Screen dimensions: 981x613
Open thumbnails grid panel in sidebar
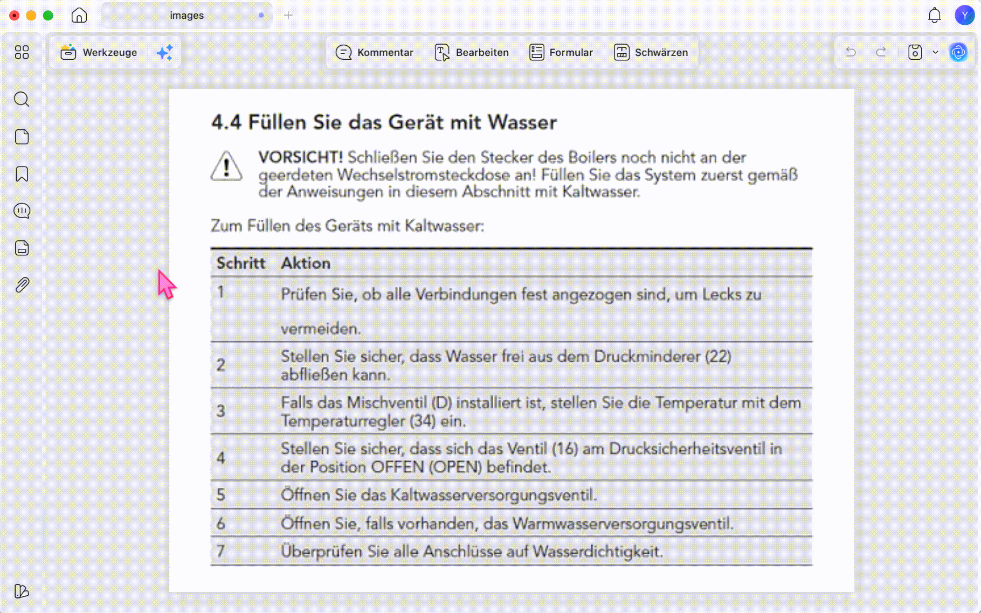(x=22, y=52)
